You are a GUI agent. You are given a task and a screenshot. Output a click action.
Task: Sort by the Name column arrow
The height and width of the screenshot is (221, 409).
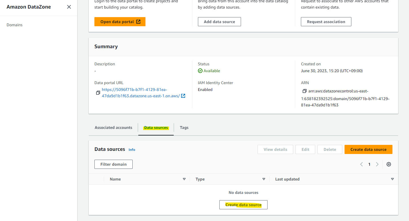tap(184, 179)
